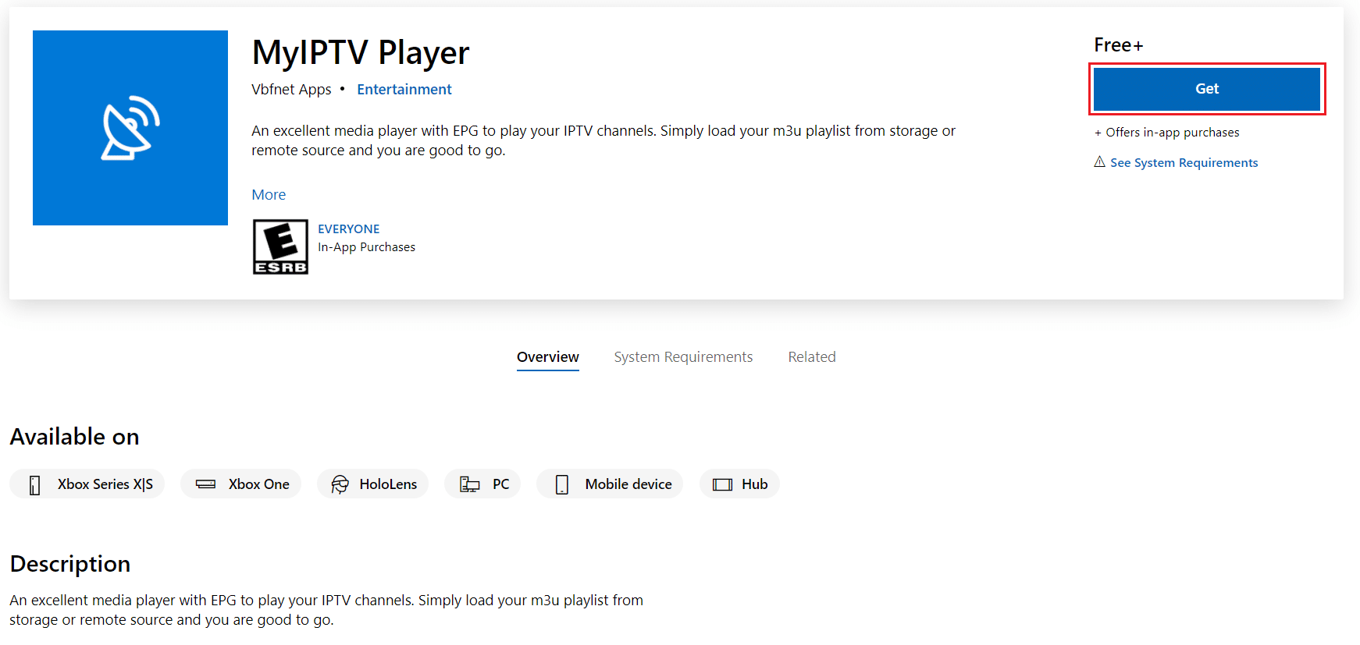Click the ESRB Everyone rating icon
1360x645 pixels.
[280, 246]
